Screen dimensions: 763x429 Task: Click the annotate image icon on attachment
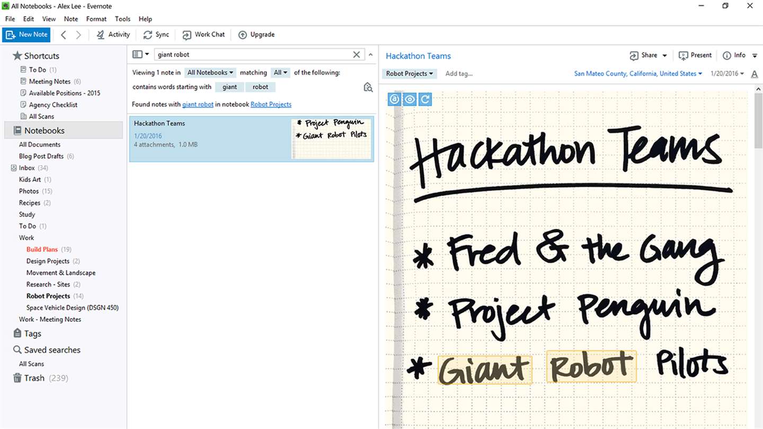[x=394, y=99]
